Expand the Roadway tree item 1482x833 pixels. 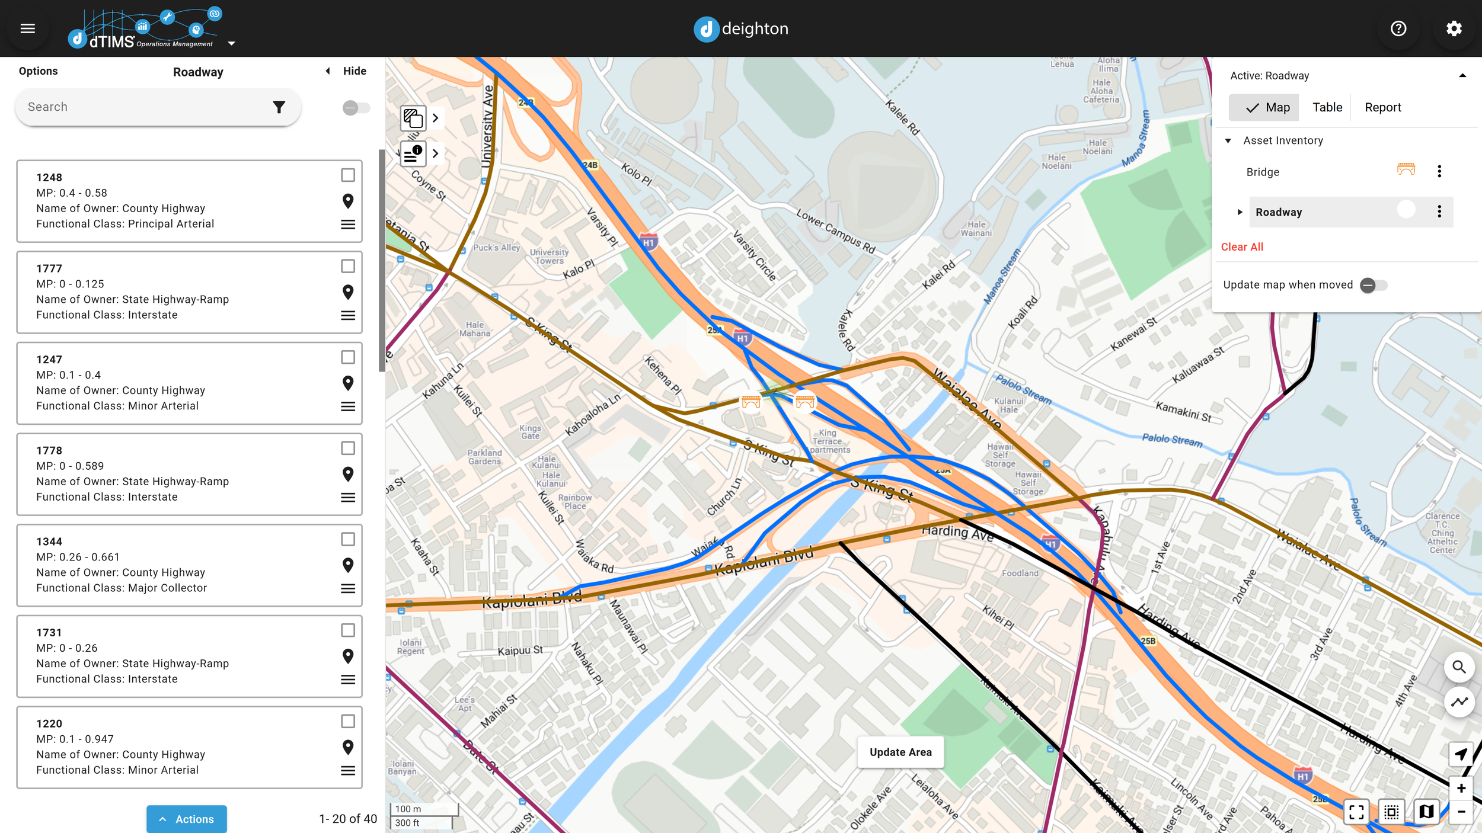(x=1241, y=212)
